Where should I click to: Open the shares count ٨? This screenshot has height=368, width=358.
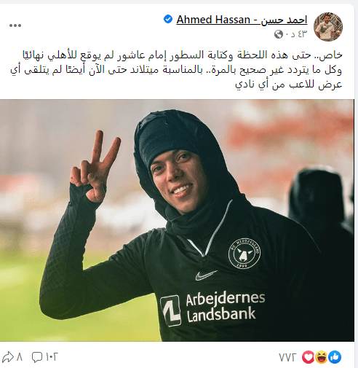tap(20, 357)
